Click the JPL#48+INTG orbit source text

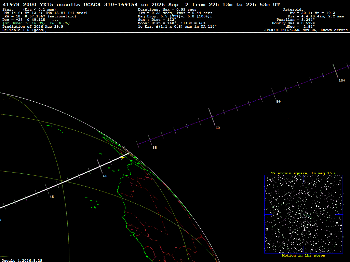(x=306, y=30)
